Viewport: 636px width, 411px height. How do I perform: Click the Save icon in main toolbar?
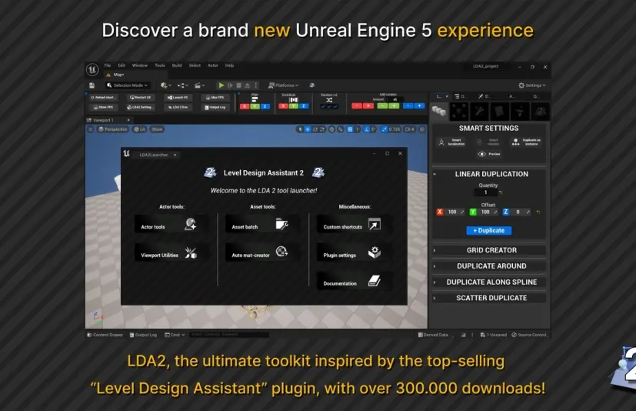point(92,85)
